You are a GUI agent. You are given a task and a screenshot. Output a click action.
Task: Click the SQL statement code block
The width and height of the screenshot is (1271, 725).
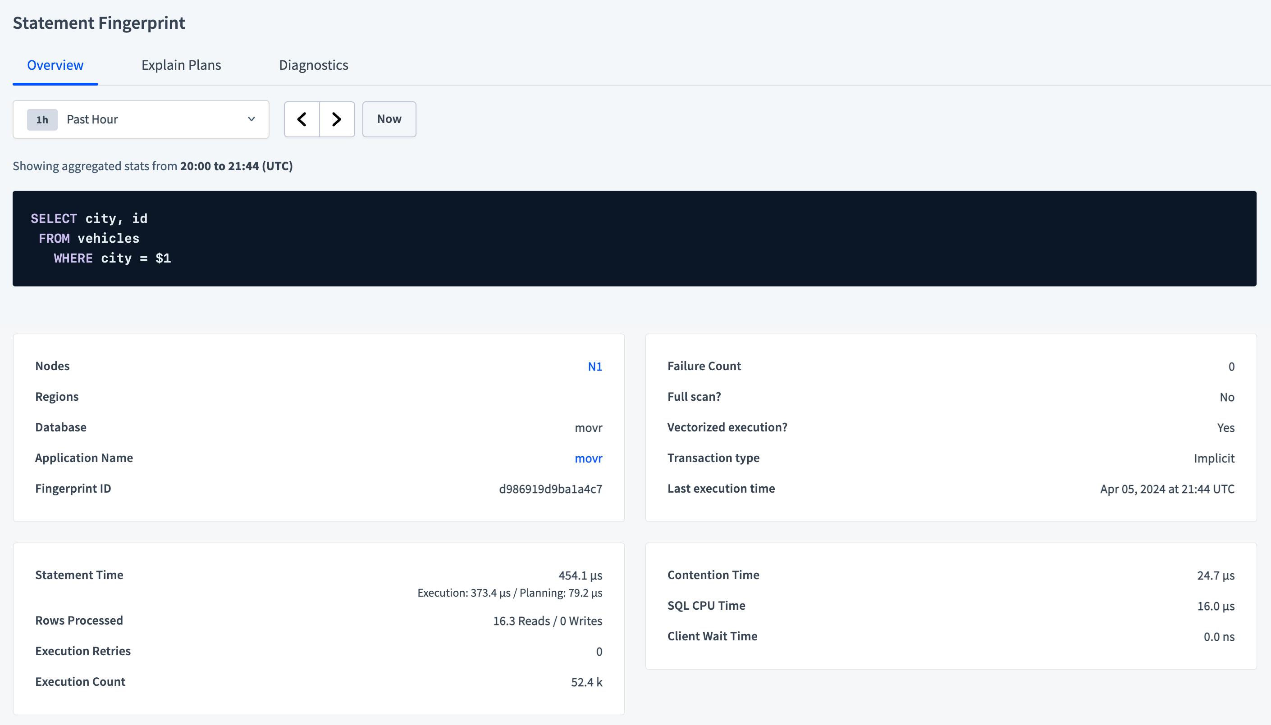tap(634, 239)
